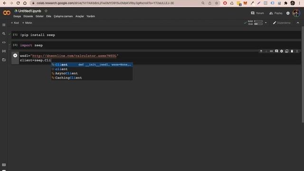304x171 pixels.
Task: Open the Ekle menu
Action: point(48,16)
